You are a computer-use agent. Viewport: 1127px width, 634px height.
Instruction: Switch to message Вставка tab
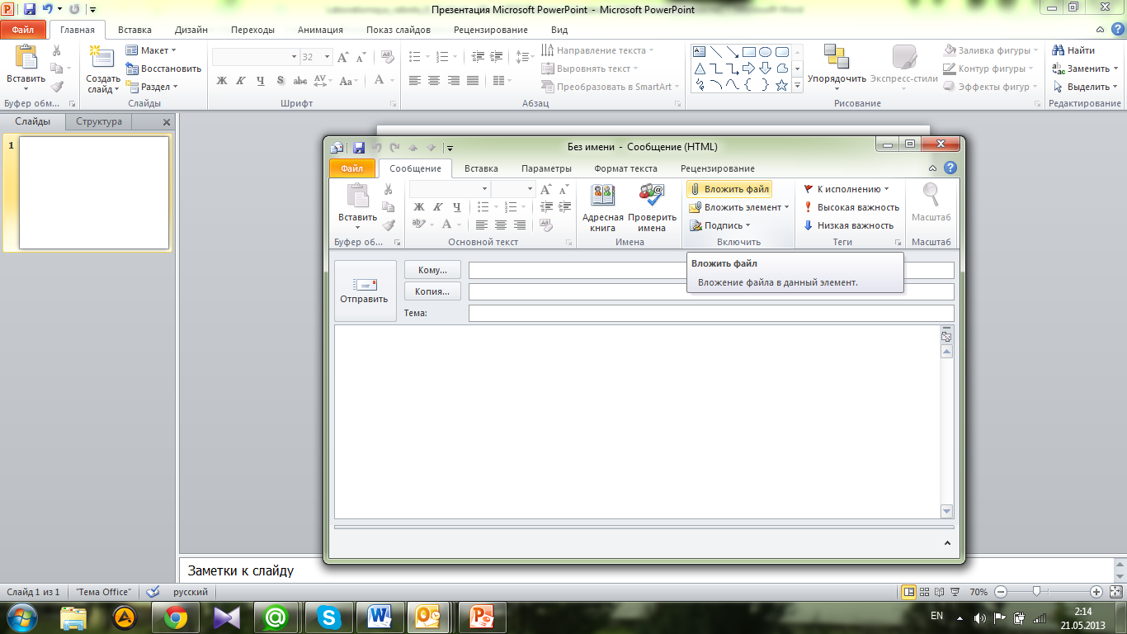pyautogui.click(x=481, y=168)
